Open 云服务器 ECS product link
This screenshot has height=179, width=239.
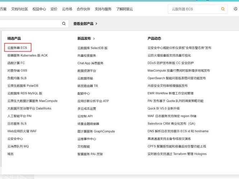click(x=17, y=48)
